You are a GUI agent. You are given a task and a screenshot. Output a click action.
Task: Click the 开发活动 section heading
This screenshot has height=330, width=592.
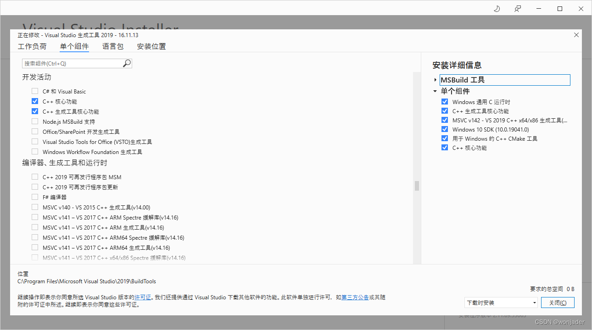tap(37, 77)
